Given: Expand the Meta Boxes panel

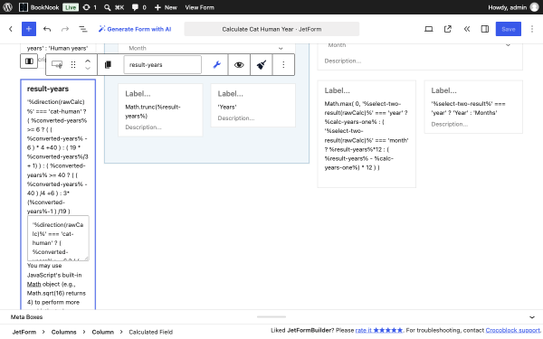Looking at the screenshot, I should click(532, 317).
